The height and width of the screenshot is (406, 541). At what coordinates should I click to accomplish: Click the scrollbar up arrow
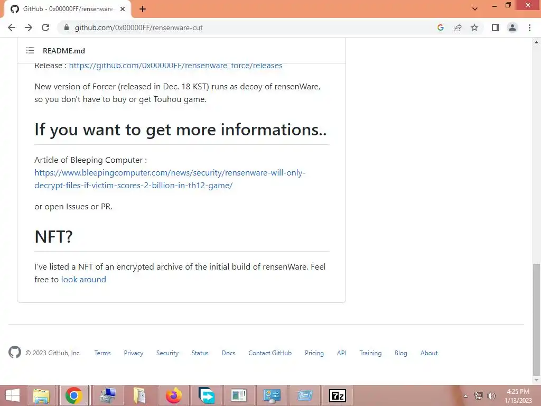[536, 42]
